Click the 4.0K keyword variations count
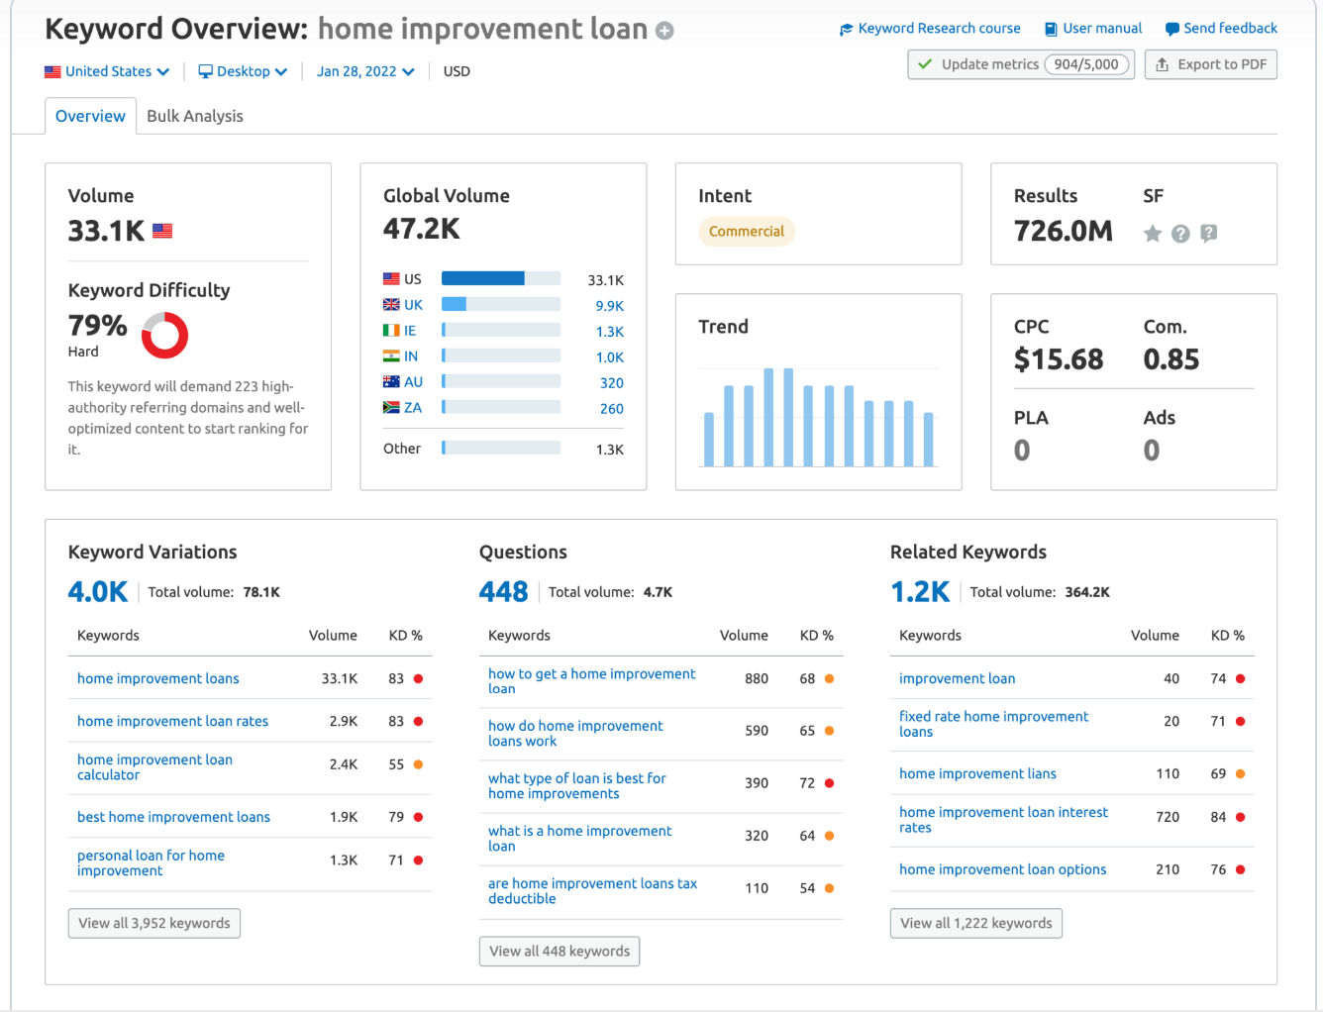1323x1012 pixels. (98, 592)
